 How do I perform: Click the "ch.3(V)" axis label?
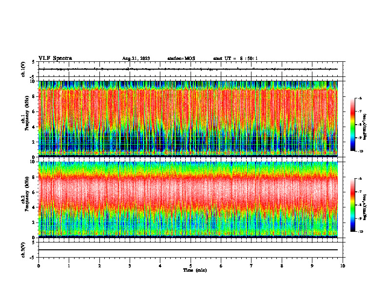(23, 250)
